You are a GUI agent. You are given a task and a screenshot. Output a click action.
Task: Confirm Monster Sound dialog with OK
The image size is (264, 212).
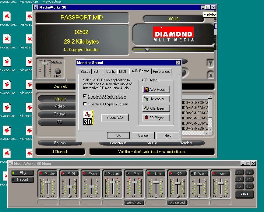[118, 136]
